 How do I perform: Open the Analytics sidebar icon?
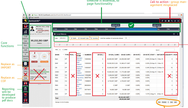26,32
